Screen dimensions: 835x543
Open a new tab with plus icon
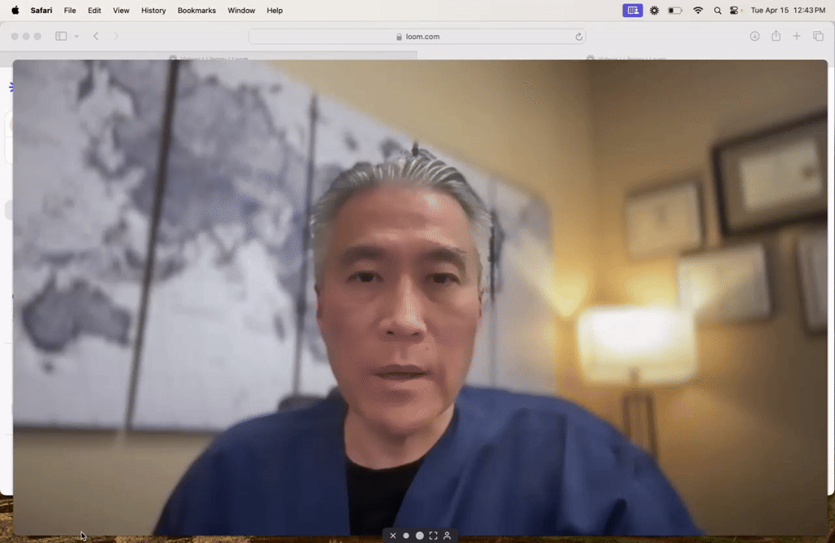point(797,36)
